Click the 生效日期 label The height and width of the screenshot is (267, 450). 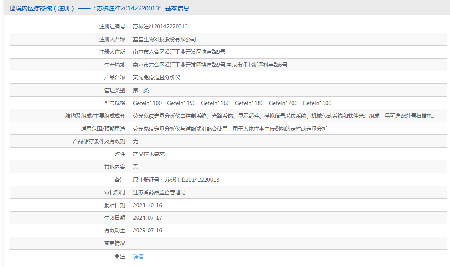pyautogui.click(x=115, y=218)
